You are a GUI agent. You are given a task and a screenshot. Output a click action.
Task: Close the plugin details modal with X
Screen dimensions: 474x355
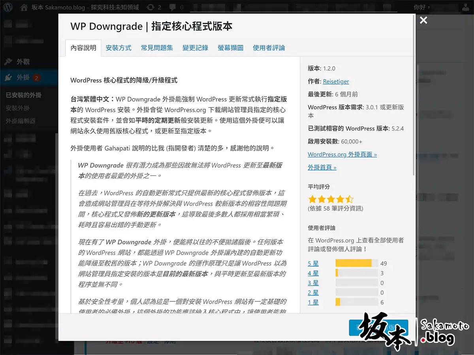click(x=423, y=21)
